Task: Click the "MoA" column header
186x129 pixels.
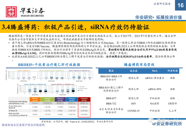Action: point(155,71)
